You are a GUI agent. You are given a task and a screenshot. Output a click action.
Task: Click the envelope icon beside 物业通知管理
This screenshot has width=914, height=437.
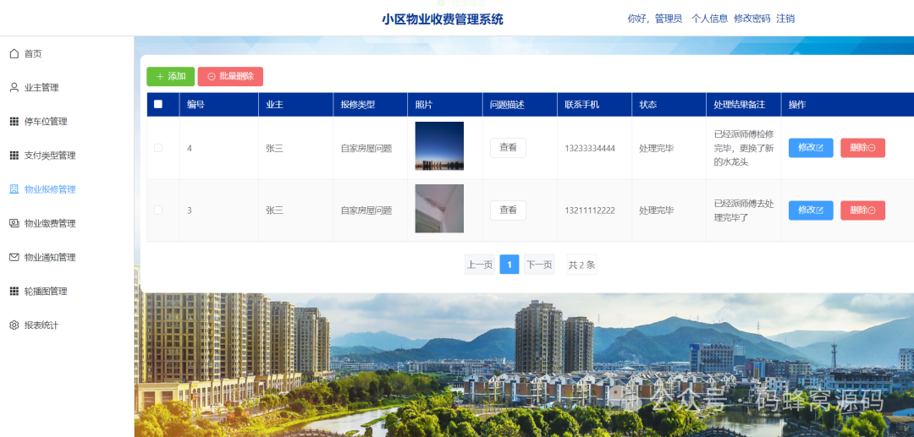(x=14, y=257)
